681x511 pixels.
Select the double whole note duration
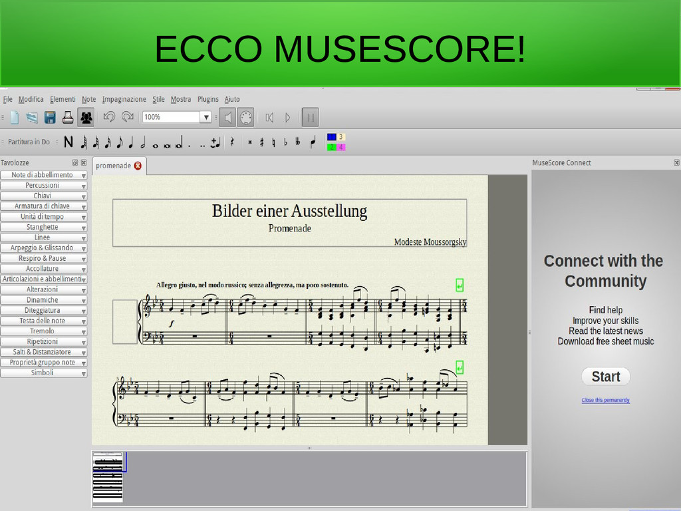click(x=167, y=146)
